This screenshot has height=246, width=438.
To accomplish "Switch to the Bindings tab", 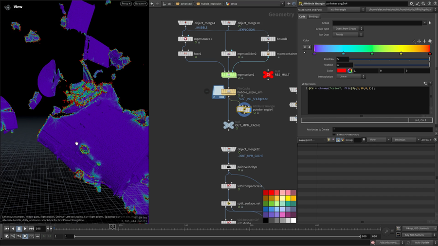I will pyautogui.click(x=314, y=17).
